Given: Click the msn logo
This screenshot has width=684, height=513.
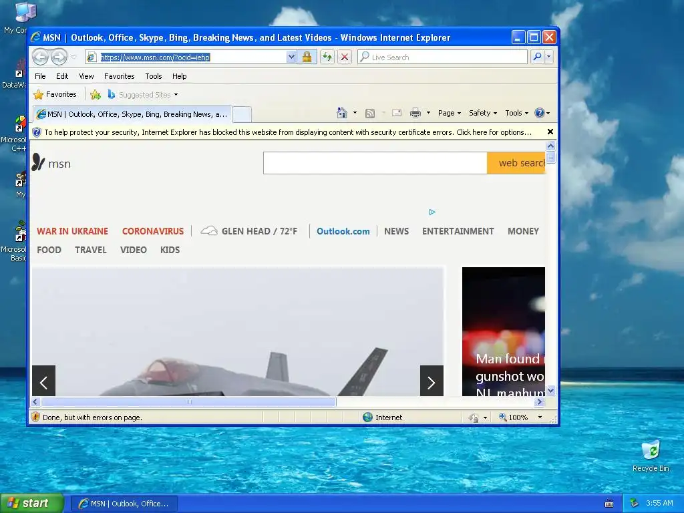Looking at the screenshot, I should pos(51,163).
